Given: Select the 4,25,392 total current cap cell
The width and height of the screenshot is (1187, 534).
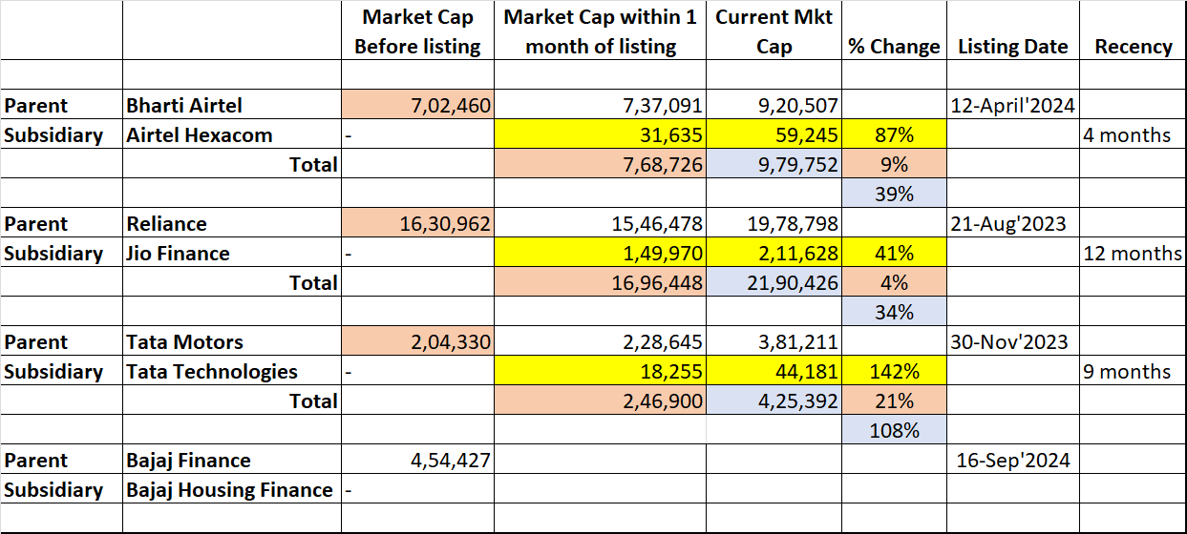Looking at the screenshot, I should (774, 400).
